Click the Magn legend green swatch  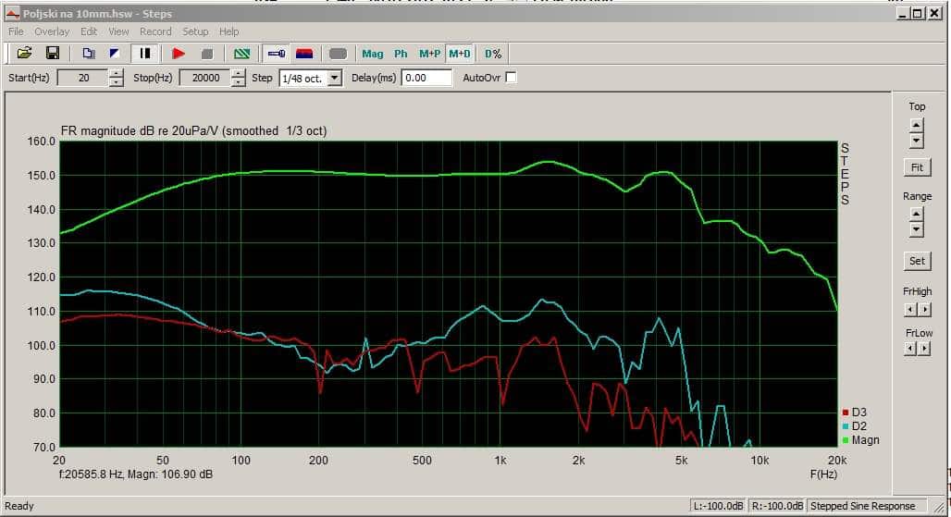(x=846, y=440)
